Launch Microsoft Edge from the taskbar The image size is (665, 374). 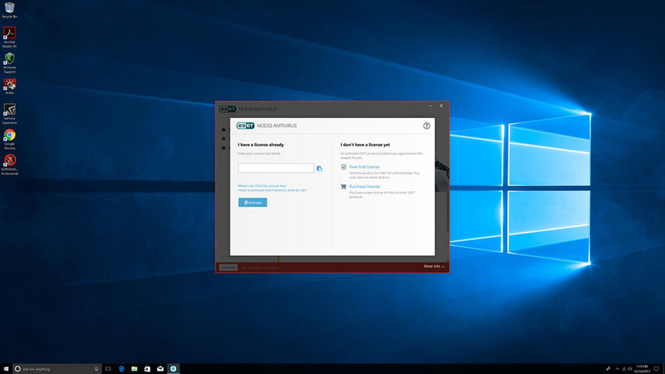tap(121, 369)
